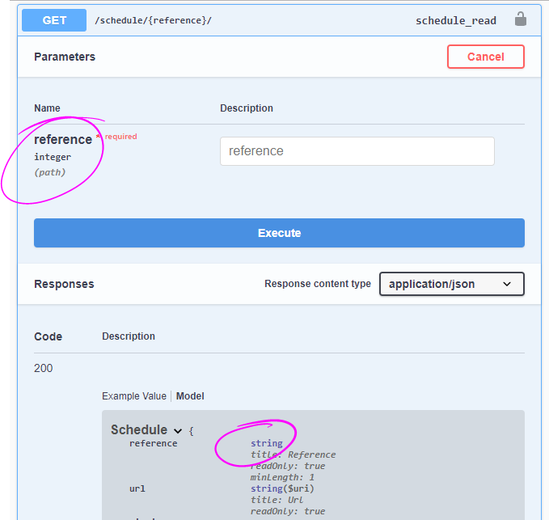
Task: Click the 'title: Url' attribute
Action: click(x=277, y=500)
